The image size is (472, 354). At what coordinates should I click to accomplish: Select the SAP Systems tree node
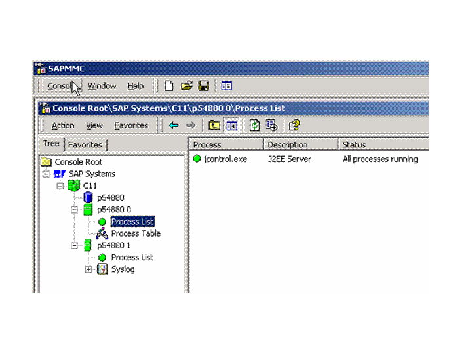(x=92, y=174)
